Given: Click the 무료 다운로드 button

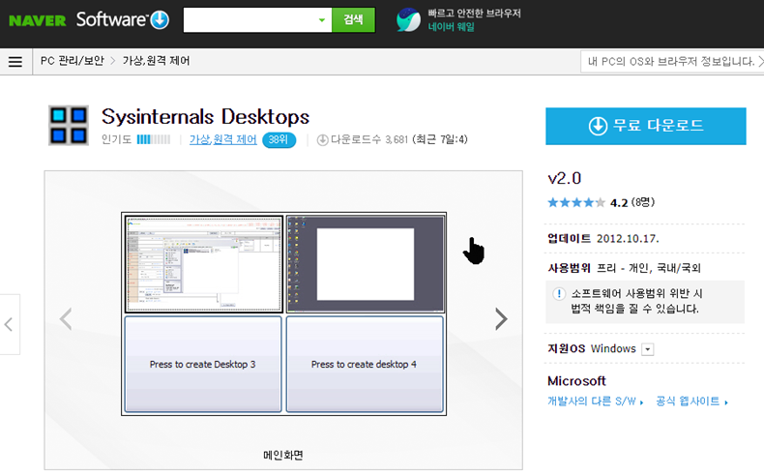Looking at the screenshot, I should click(x=646, y=126).
